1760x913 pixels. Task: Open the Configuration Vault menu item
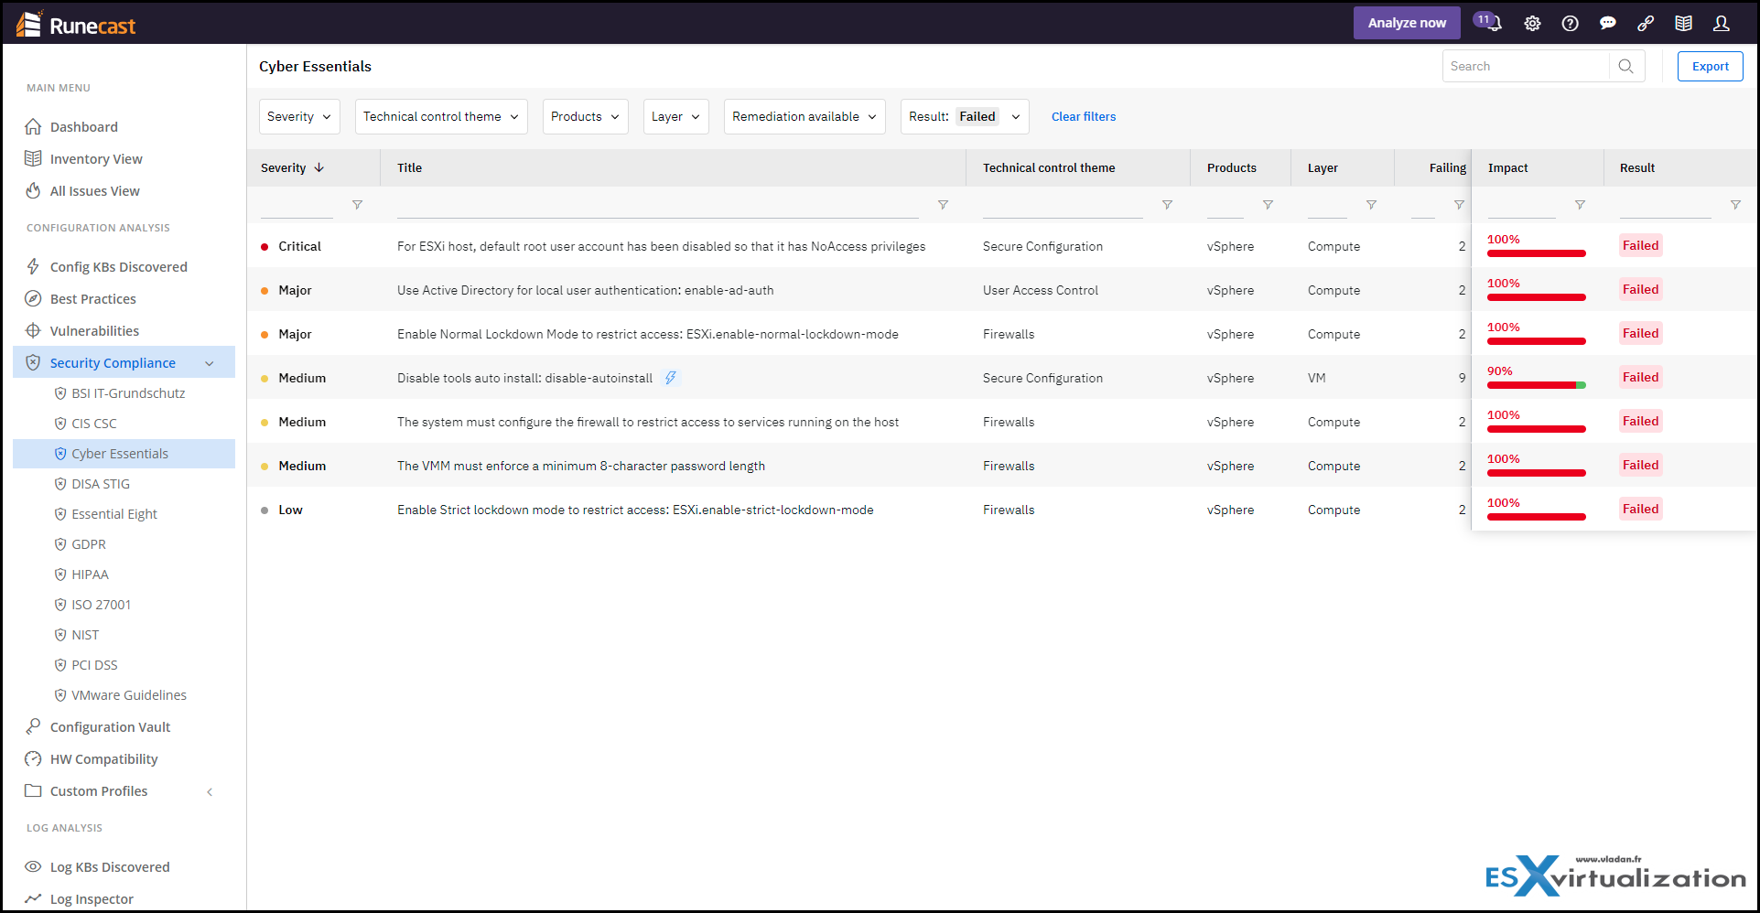point(110,727)
